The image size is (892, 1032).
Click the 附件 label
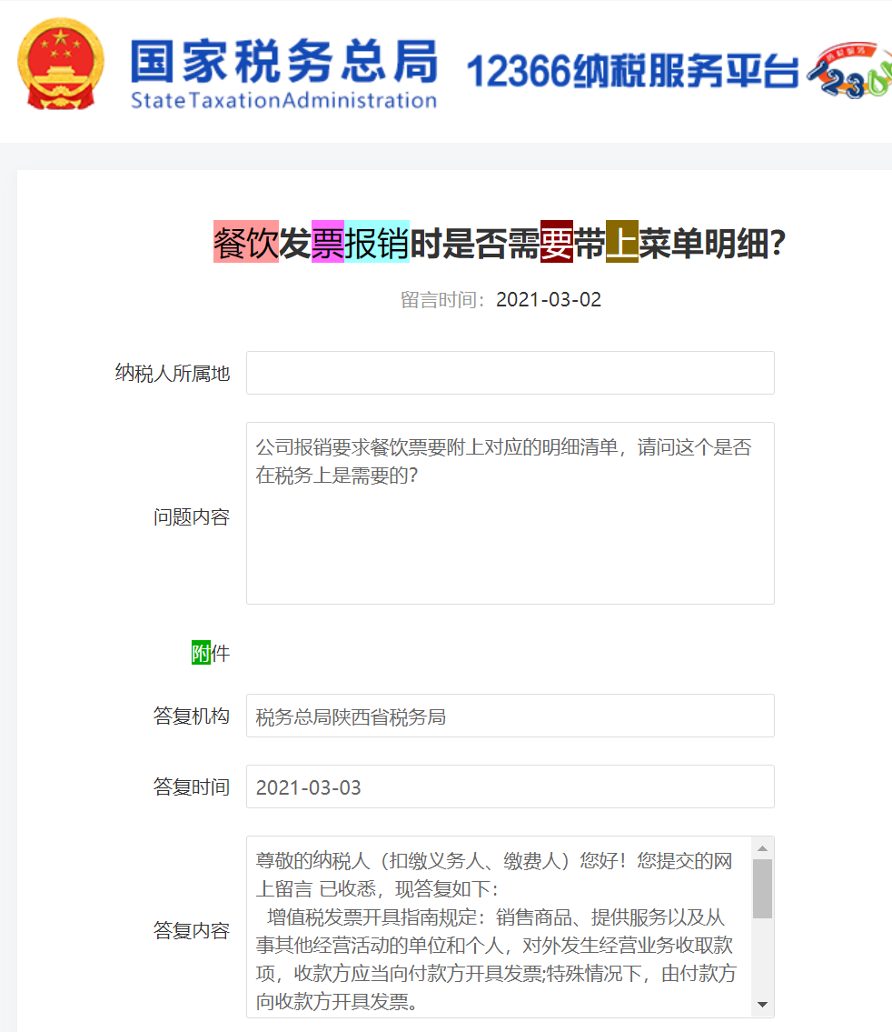211,653
